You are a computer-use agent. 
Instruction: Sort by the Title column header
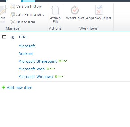[x=22, y=37]
